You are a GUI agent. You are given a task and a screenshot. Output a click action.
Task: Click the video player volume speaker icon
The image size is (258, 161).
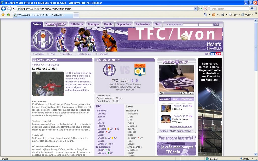tap(192, 93)
